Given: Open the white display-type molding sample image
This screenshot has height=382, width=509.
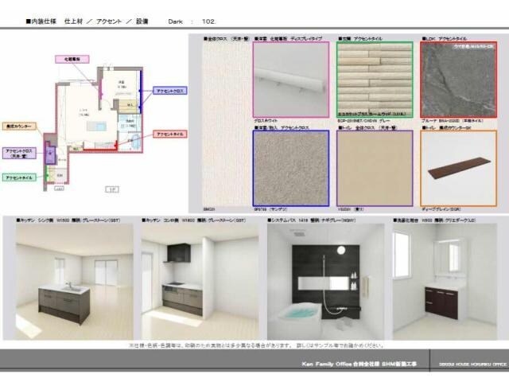Looking at the screenshot, I should coord(290,80).
